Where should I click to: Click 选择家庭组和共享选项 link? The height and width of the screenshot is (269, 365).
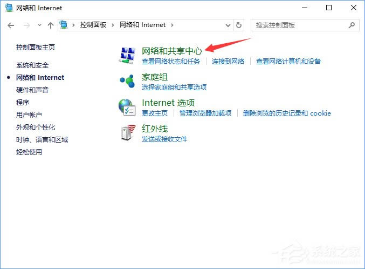174,88
